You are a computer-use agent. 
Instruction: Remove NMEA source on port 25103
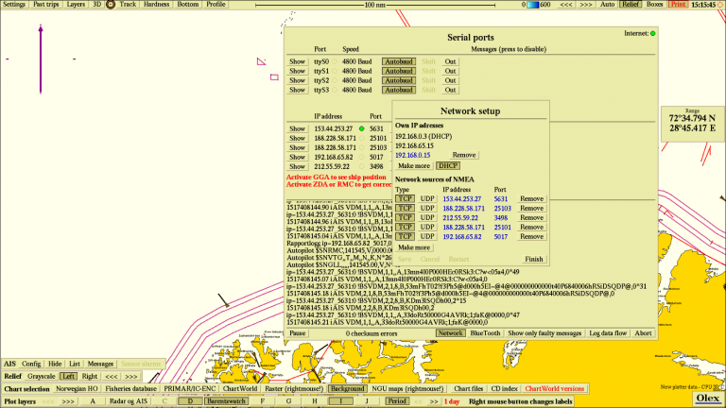point(531,208)
